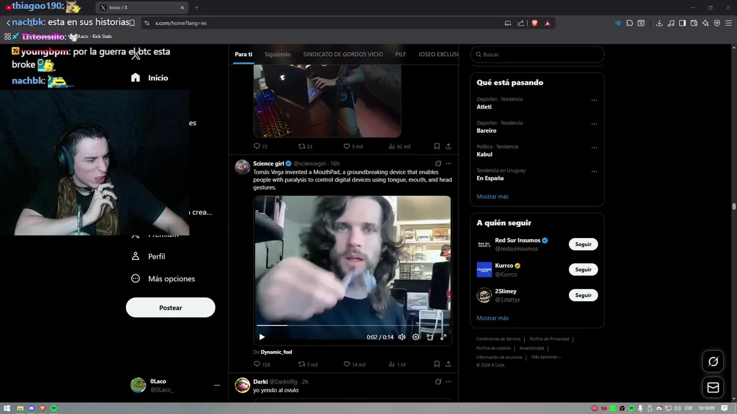This screenshot has width=737, height=414.
Task: Click the Buscar search field
Action: tap(537, 54)
